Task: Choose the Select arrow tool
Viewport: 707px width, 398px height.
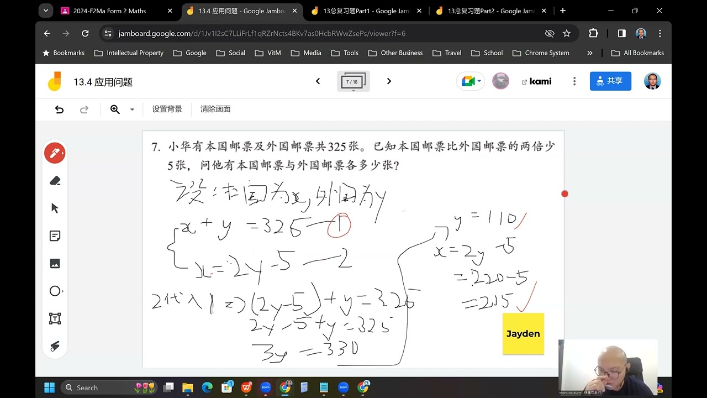Action: pyautogui.click(x=55, y=208)
